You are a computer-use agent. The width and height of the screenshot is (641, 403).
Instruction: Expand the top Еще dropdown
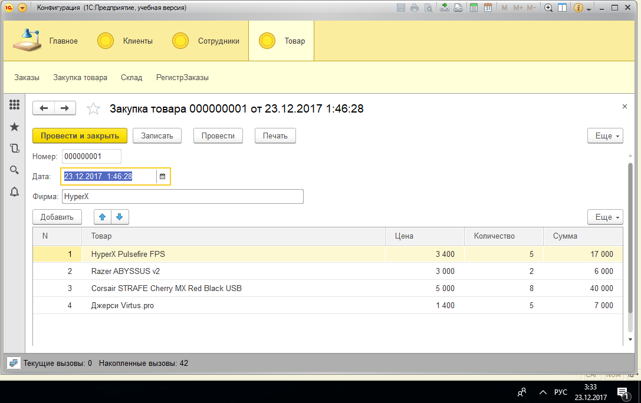pyautogui.click(x=606, y=136)
